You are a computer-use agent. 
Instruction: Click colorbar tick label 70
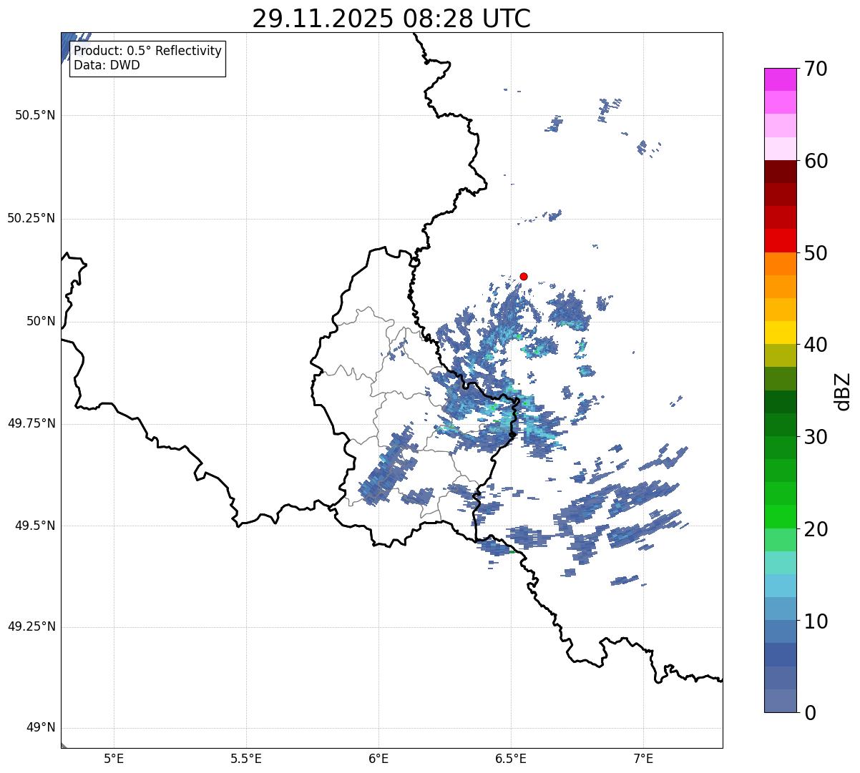[816, 69]
